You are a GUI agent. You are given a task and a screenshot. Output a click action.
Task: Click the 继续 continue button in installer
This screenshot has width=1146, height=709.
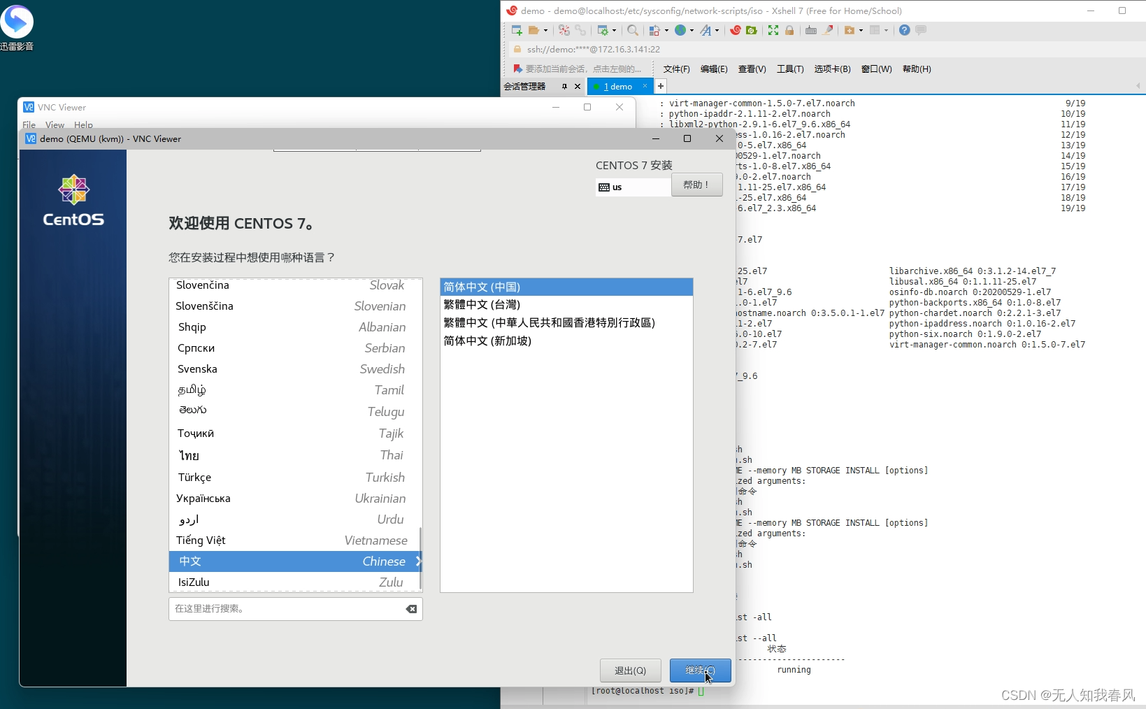point(700,671)
